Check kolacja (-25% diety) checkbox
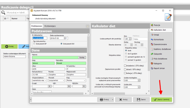 click(125, 73)
